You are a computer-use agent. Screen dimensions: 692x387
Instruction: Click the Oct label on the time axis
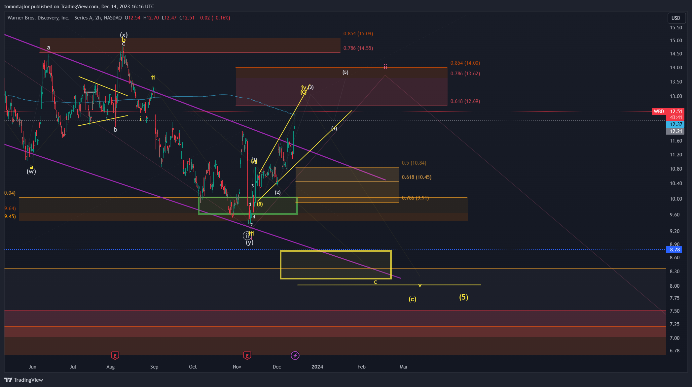point(193,367)
